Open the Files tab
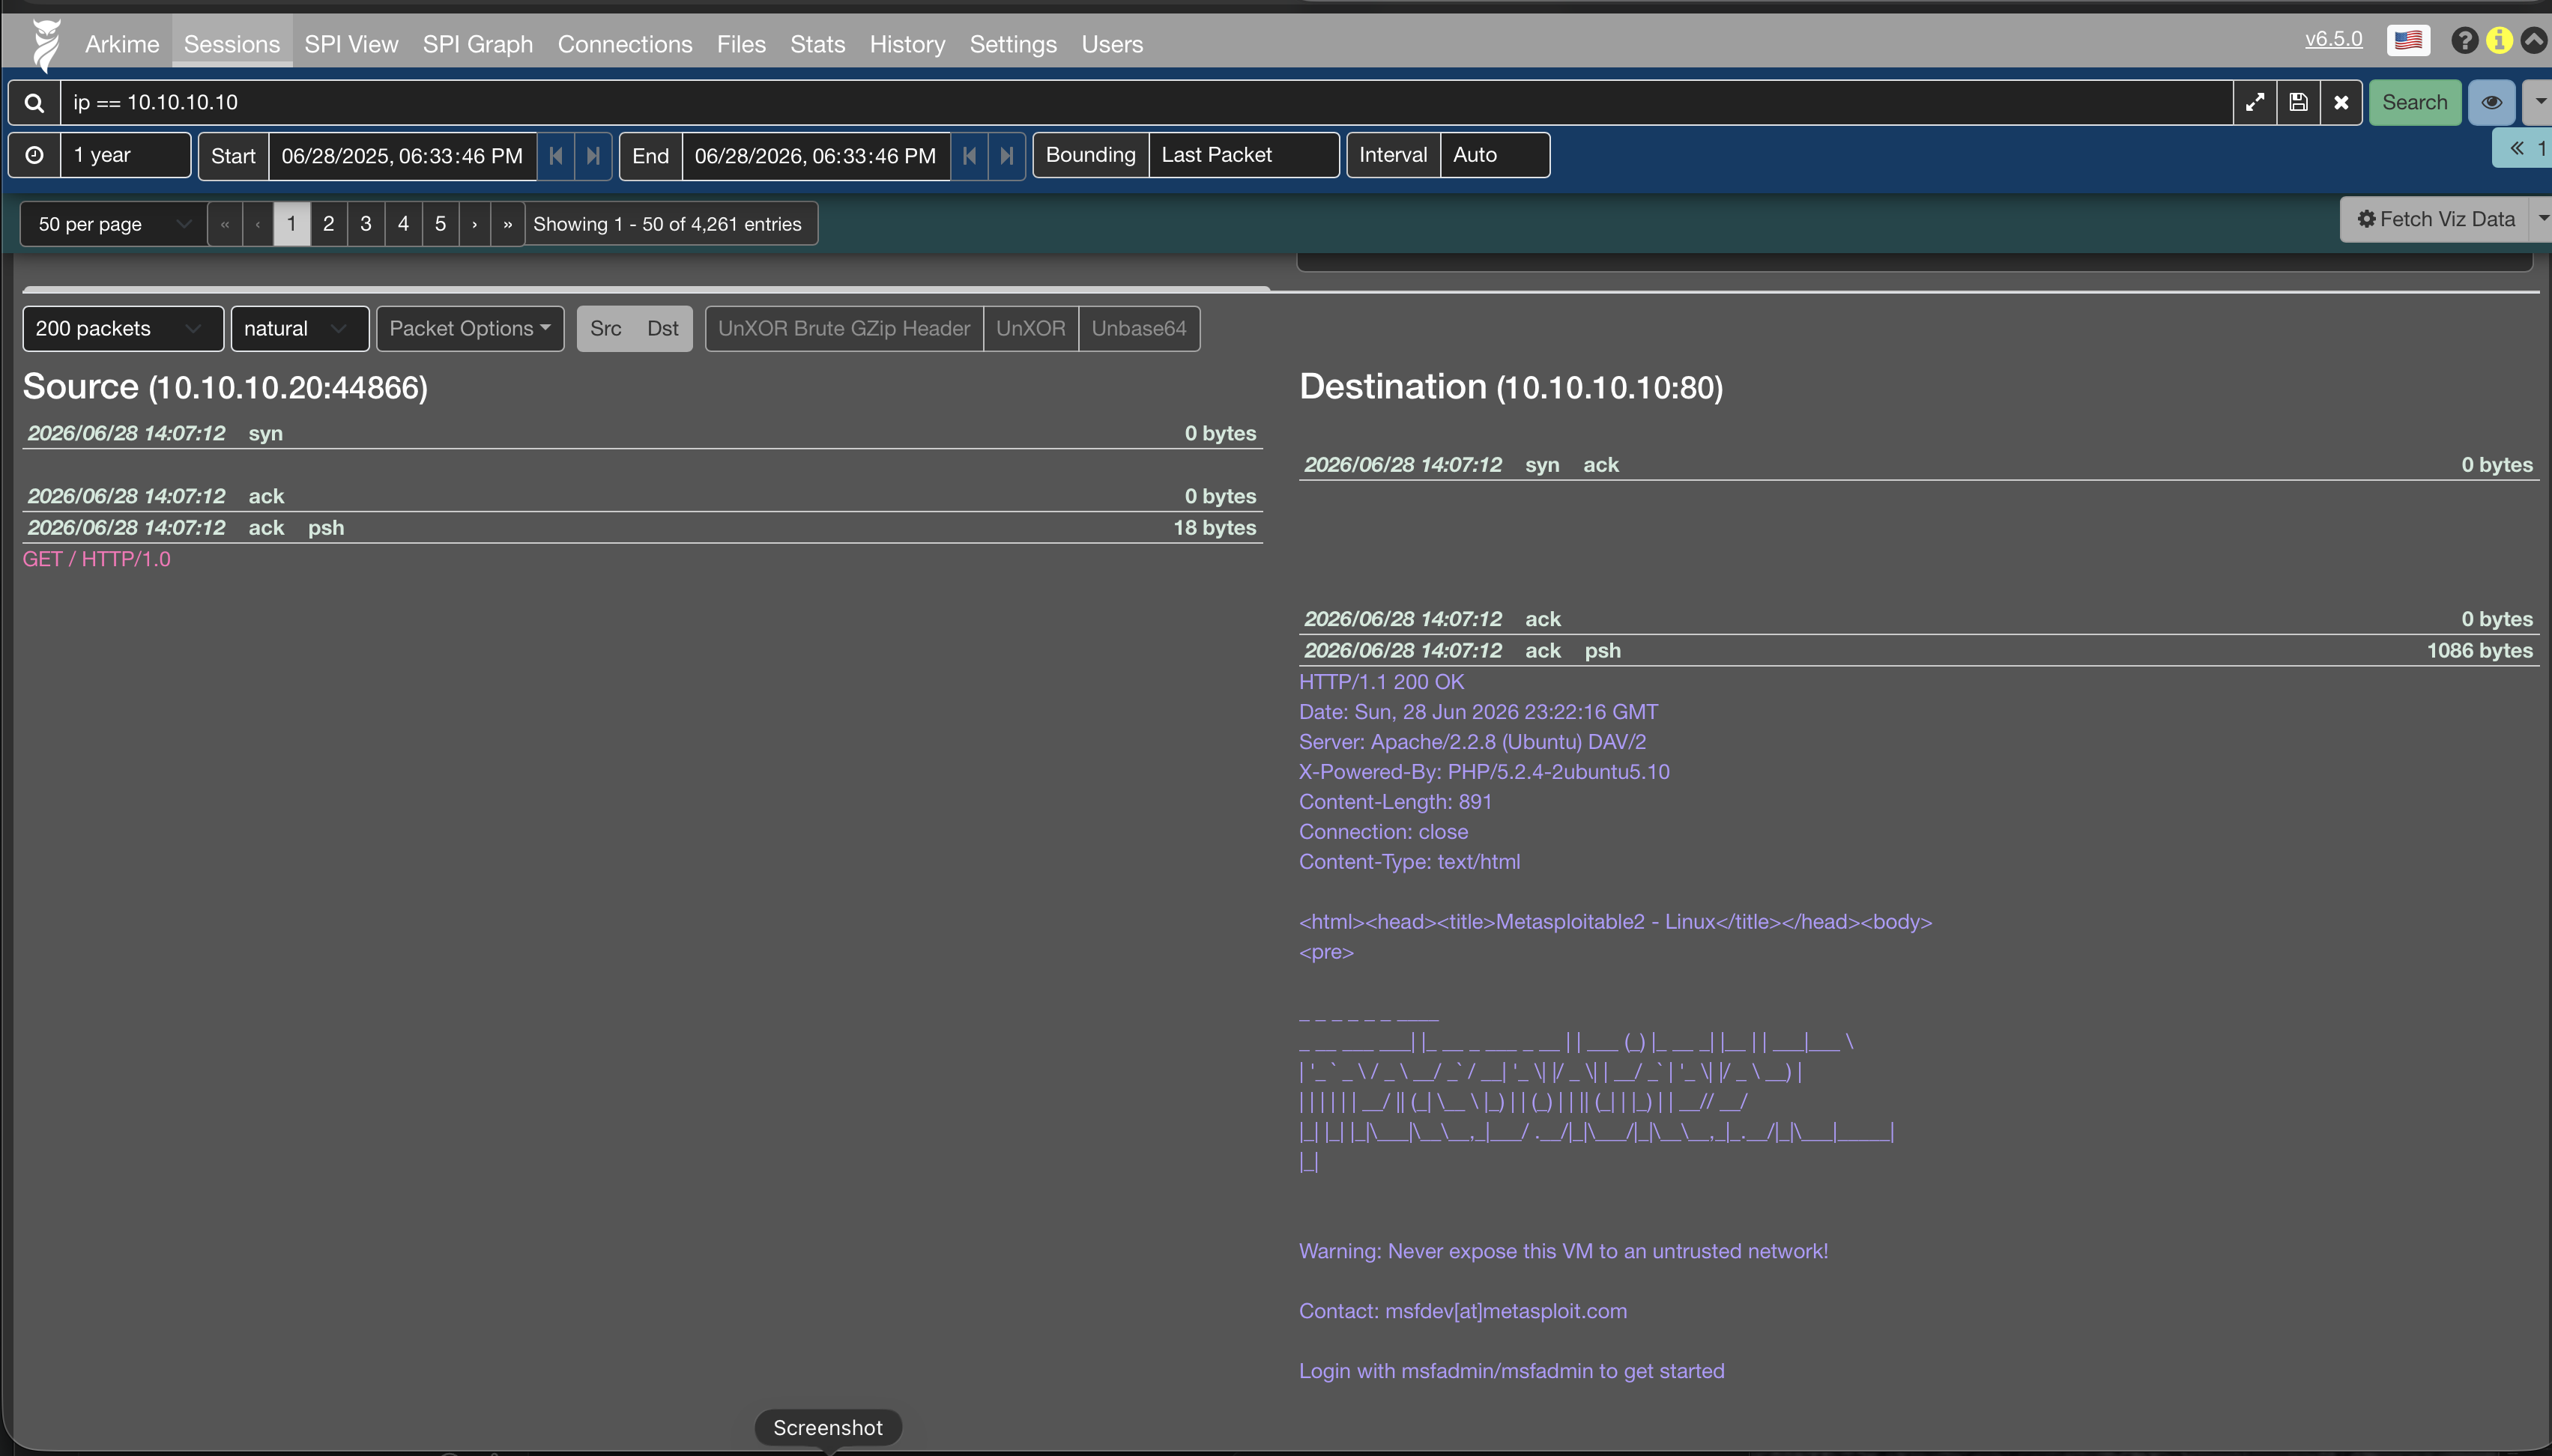2552x1456 pixels. coord(741,44)
